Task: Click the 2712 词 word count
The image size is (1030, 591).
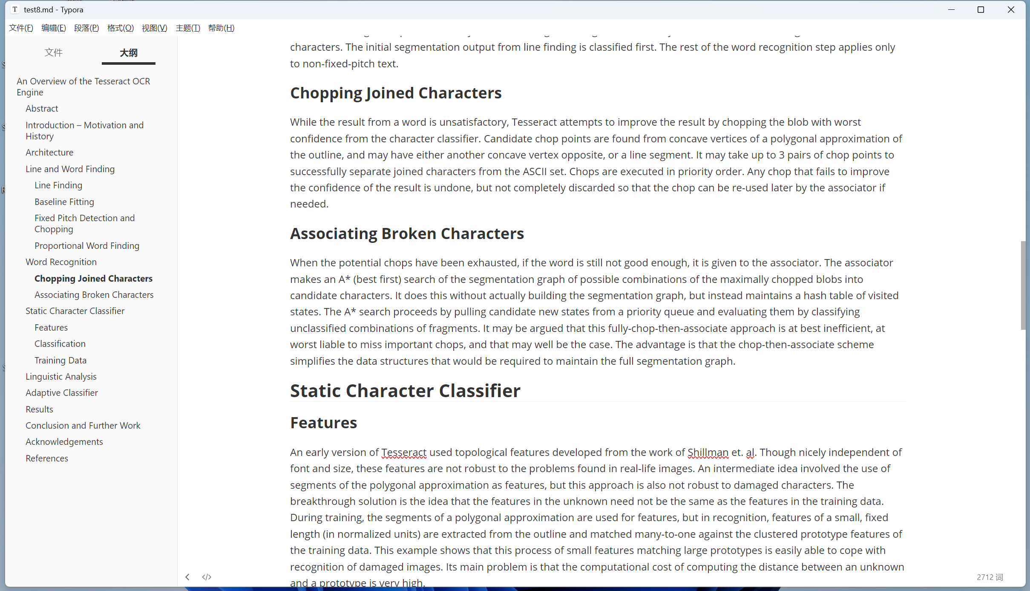Action: pyautogui.click(x=989, y=577)
